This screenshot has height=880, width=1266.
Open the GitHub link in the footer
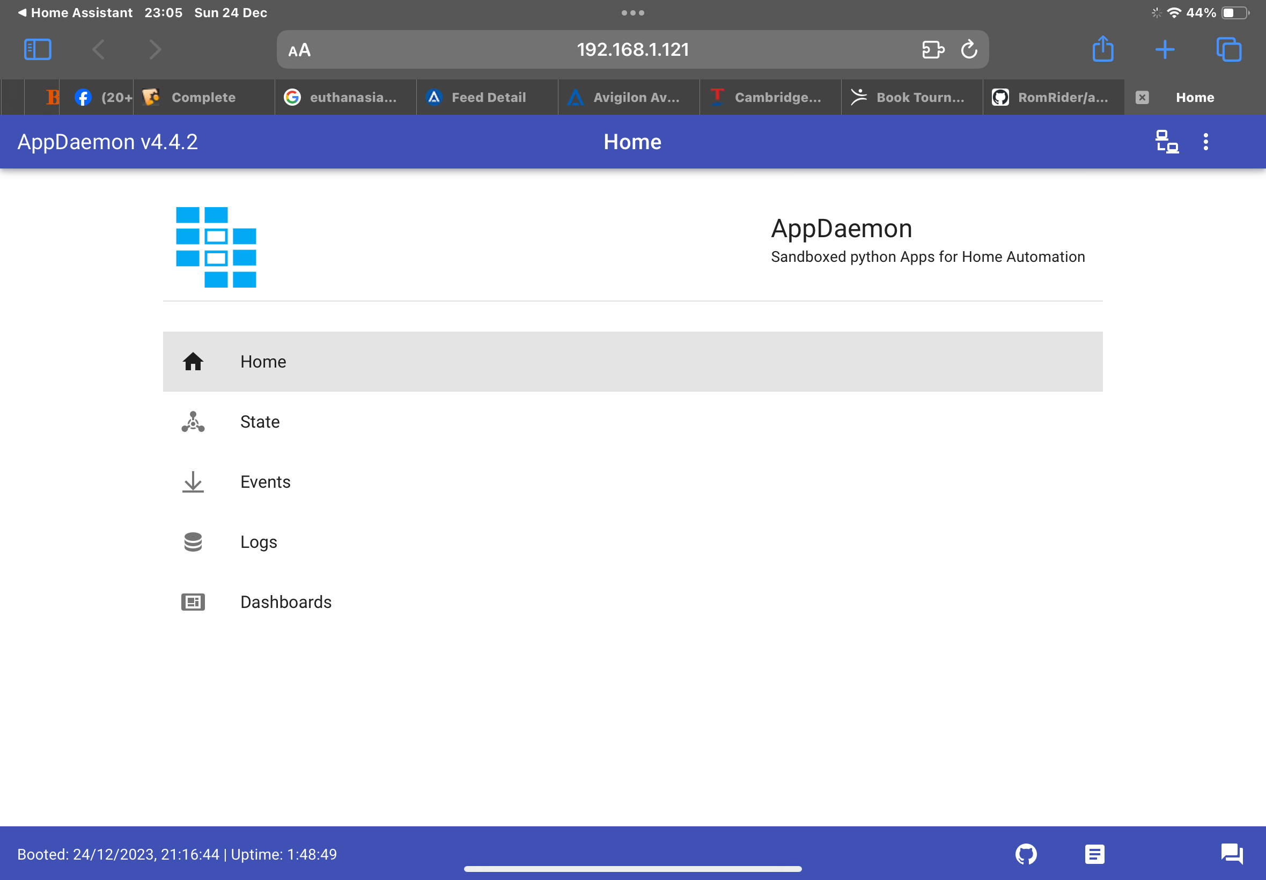[1026, 854]
